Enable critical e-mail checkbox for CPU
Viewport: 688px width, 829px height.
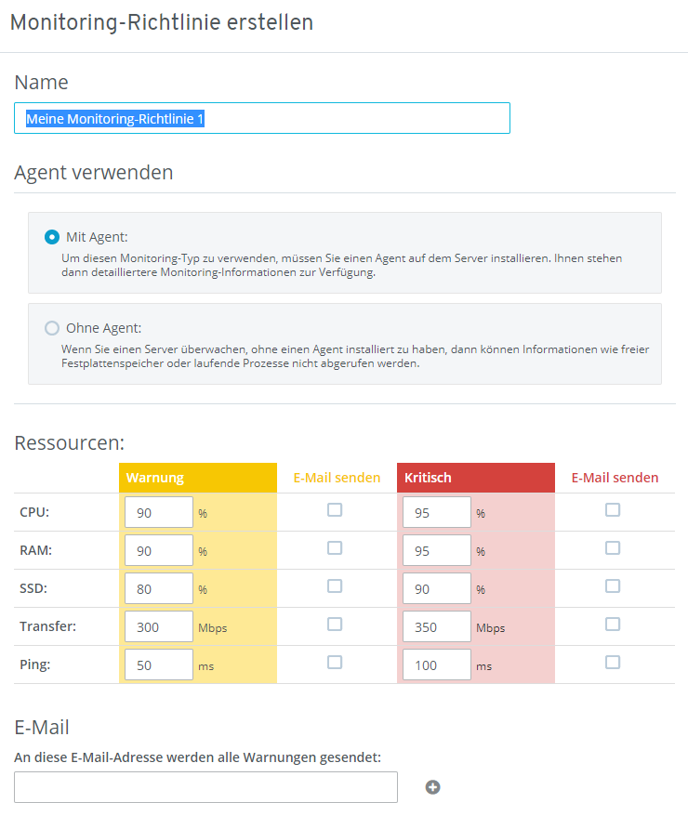(613, 510)
